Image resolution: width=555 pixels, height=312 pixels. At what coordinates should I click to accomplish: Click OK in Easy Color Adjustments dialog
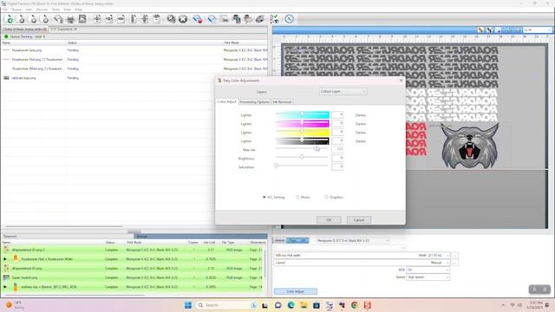[x=329, y=220]
